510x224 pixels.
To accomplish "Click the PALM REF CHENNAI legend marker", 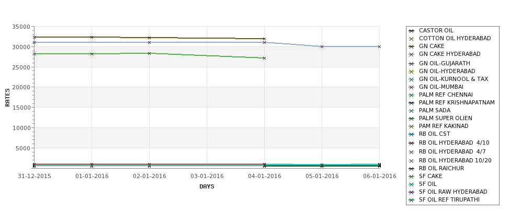I will [412, 95].
